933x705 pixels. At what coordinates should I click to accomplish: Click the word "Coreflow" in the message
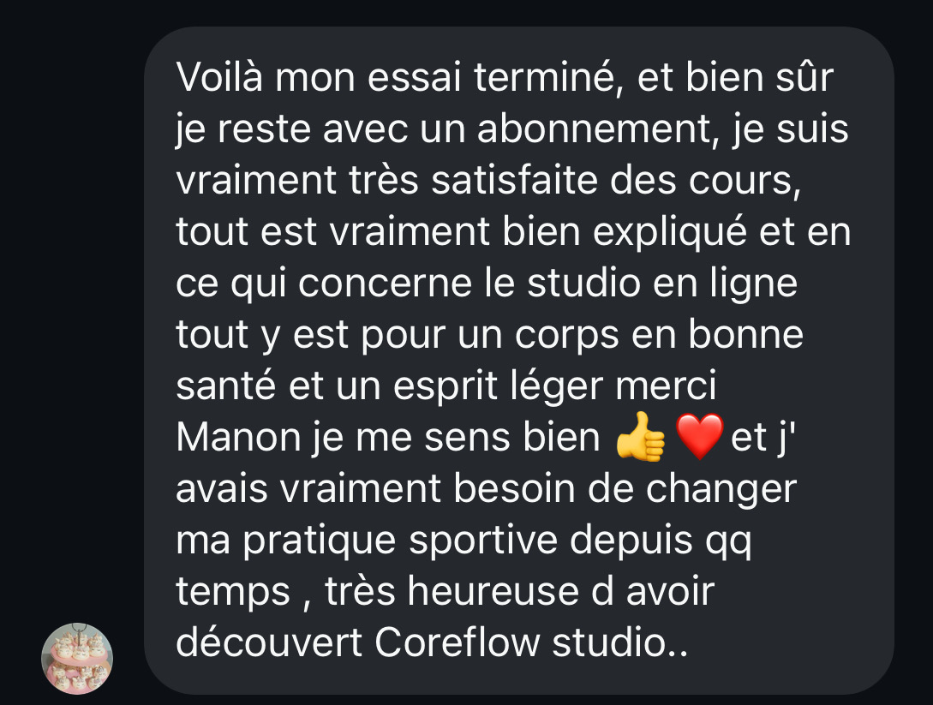pos(457,642)
